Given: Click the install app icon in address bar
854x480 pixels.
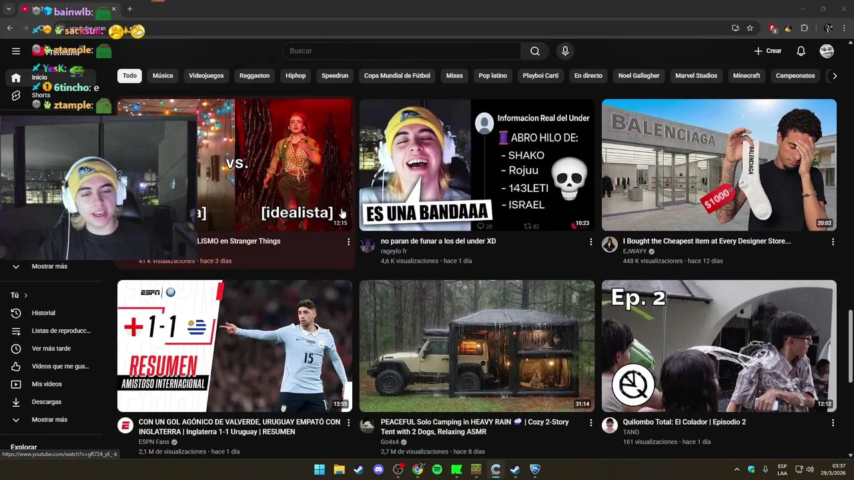Looking at the screenshot, I should point(735,28).
